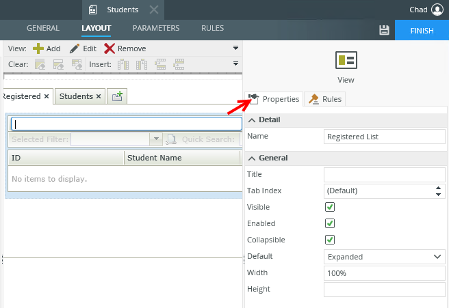Disable the Collapsible checkbox
The height and width of the screenshot is (308, 449).
pos(329,240)
